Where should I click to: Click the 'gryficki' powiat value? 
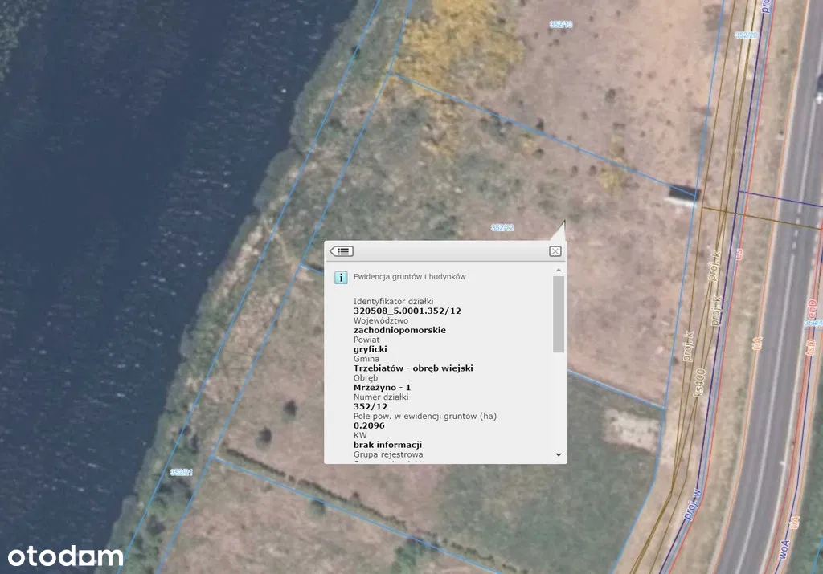[x=371, y=349]
